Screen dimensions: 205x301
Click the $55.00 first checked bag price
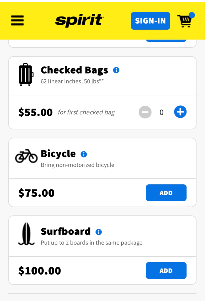(x=36, y=112)
